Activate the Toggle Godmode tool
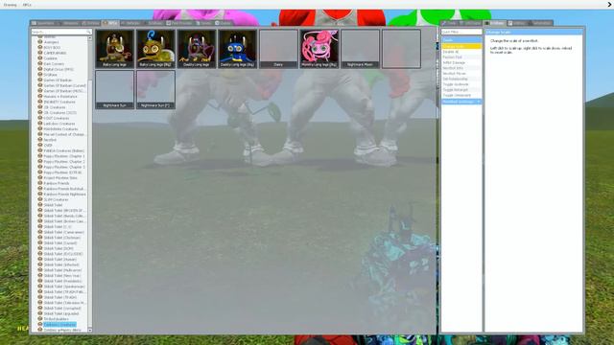This screenshot has width=614, height=345. (x=461, y=84)
